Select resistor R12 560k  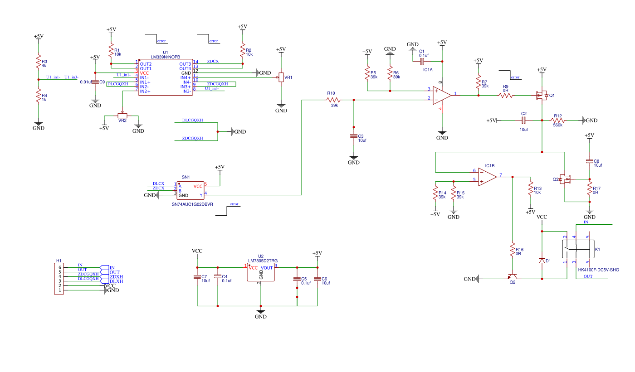click(558, 120)
